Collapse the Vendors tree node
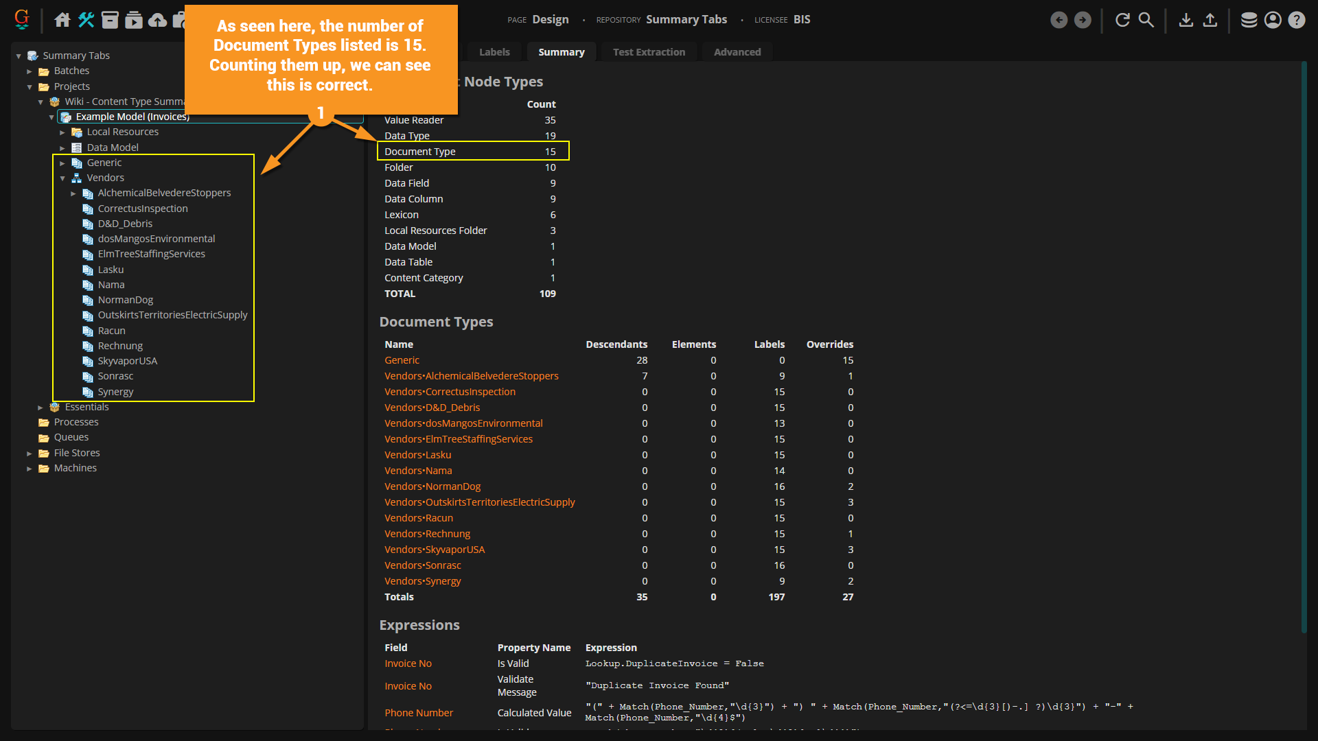The image size is (1318, 741). point(62,178)
